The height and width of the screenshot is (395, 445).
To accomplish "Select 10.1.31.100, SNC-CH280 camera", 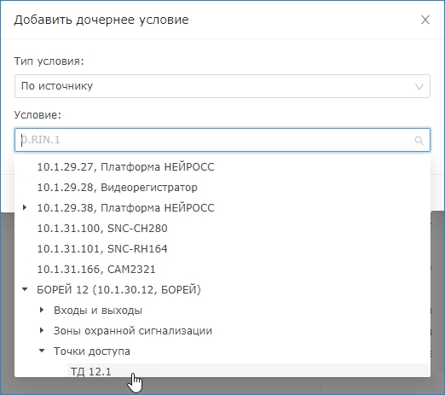I will click(x=102, y=229).
